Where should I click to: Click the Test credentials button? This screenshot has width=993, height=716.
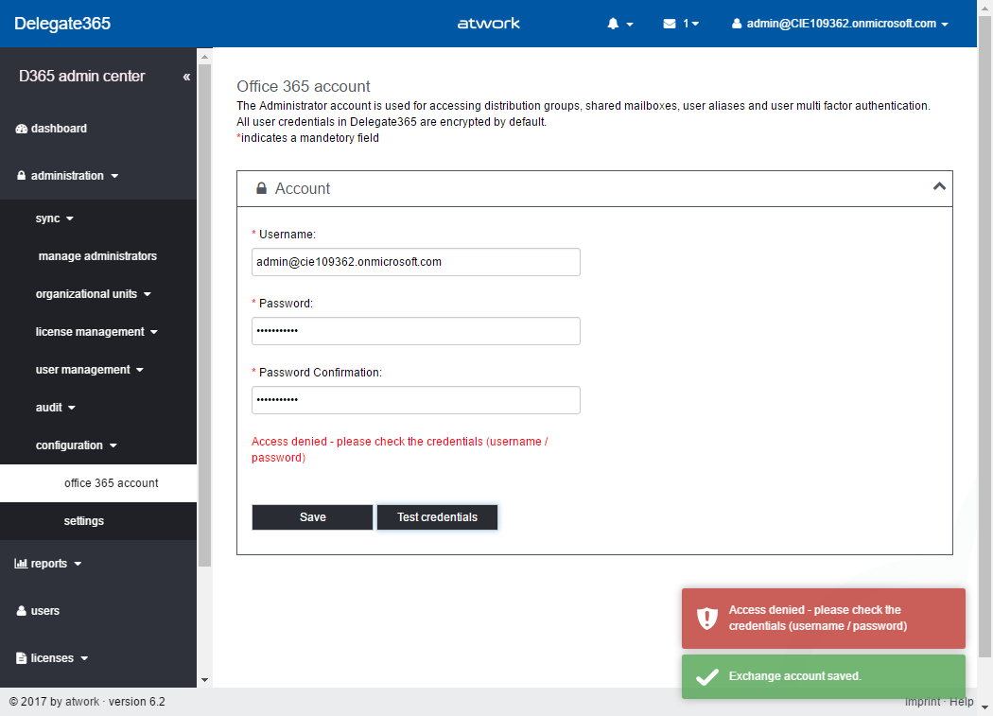coord(437,517)
